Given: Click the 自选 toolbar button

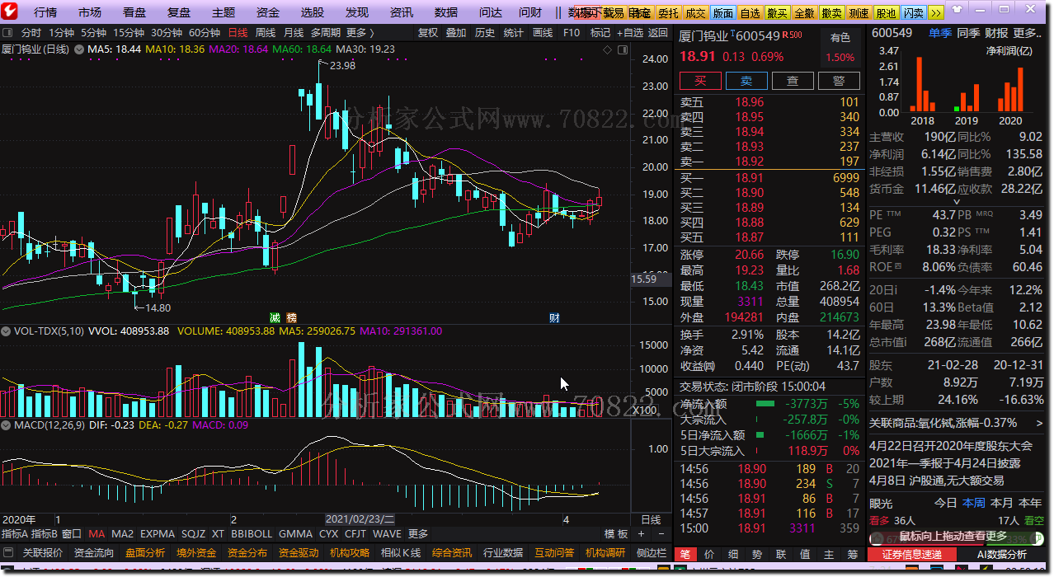Looking at the screenshot, I should point(750,13).
